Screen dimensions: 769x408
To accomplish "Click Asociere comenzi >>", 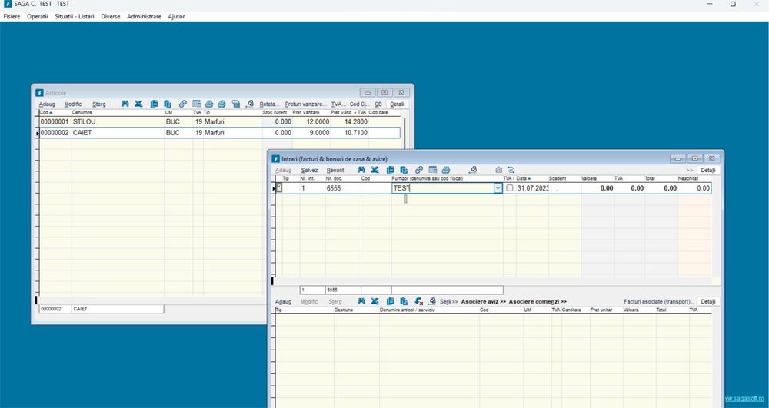I will pos(538,302).
